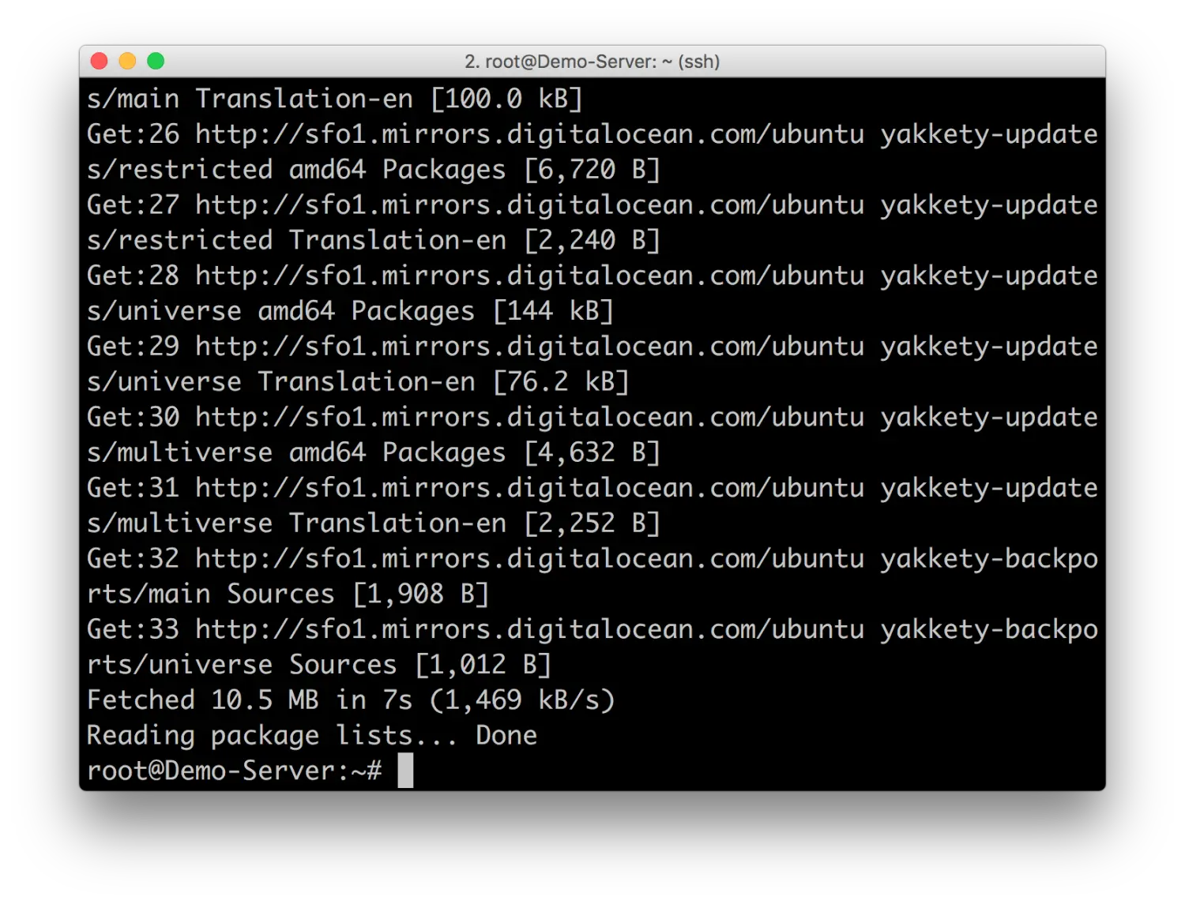Click the Get:29 mirror URL line
The height and width of the screenshot is (904, 1185).
pyautogui.click(x=592, y=347)
